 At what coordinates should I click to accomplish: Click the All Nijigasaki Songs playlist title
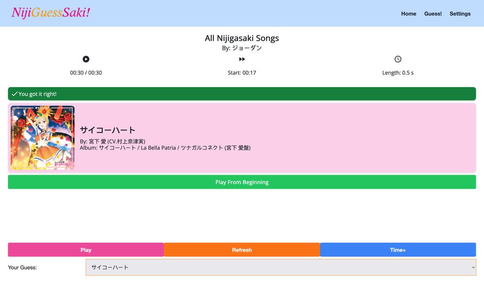(242, 38)
